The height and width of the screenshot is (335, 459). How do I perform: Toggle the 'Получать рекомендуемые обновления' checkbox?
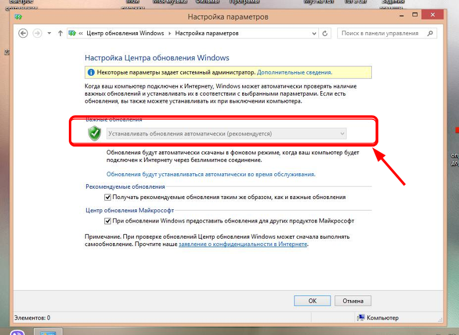point(108,197)
